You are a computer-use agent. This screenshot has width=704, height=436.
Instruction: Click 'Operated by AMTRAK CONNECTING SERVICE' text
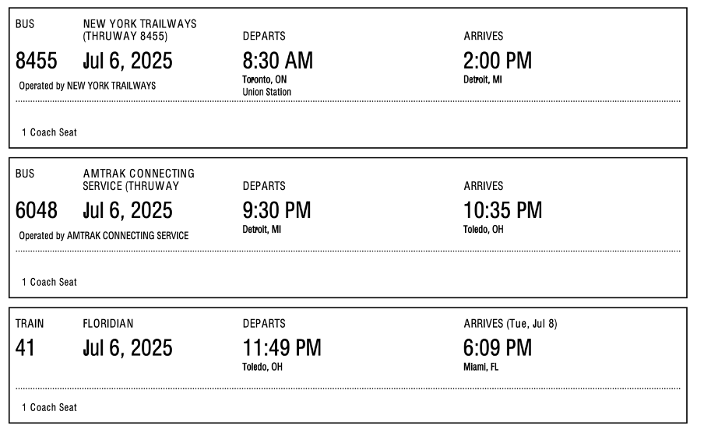[104, 236]
